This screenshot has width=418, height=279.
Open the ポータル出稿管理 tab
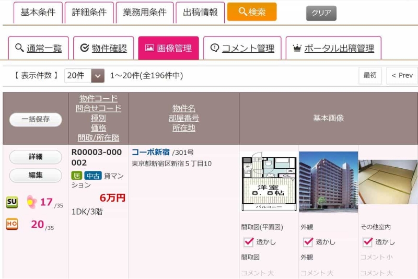point(333,48)
